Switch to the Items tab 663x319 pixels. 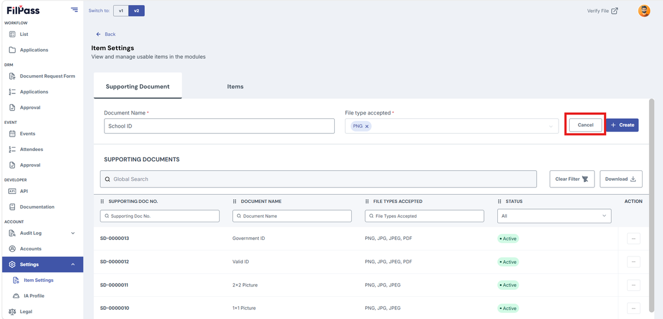pos(235,87)
